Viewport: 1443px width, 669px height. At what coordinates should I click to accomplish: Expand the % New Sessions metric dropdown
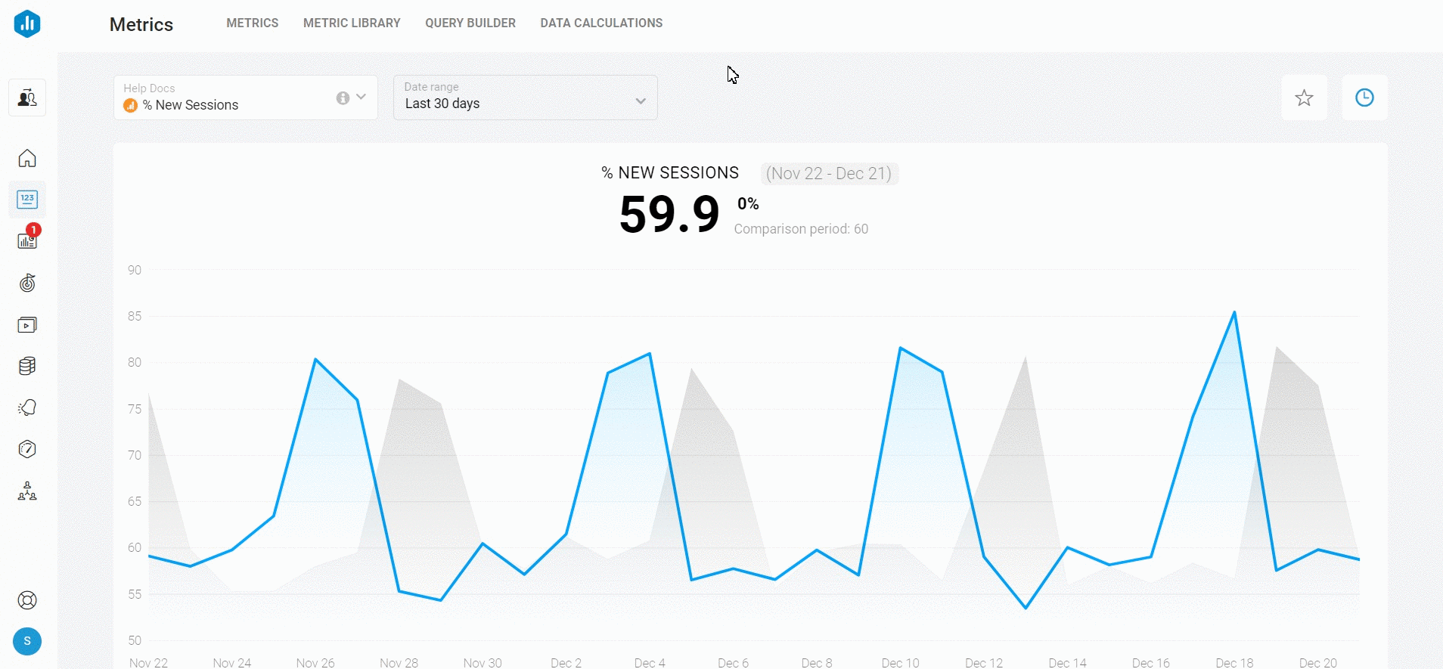(x=362, y=97)
